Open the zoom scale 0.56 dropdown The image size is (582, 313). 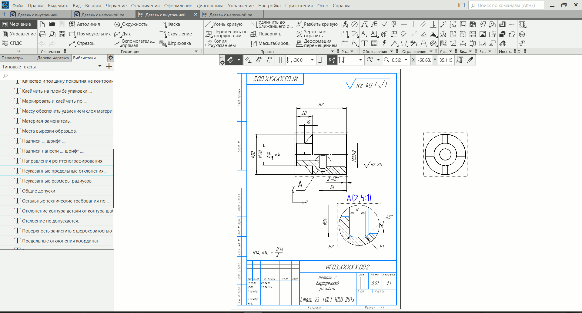pyautogui.click(x=406, y=60)
